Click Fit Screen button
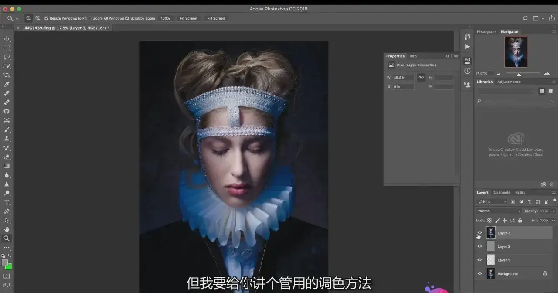 (188, 18)
